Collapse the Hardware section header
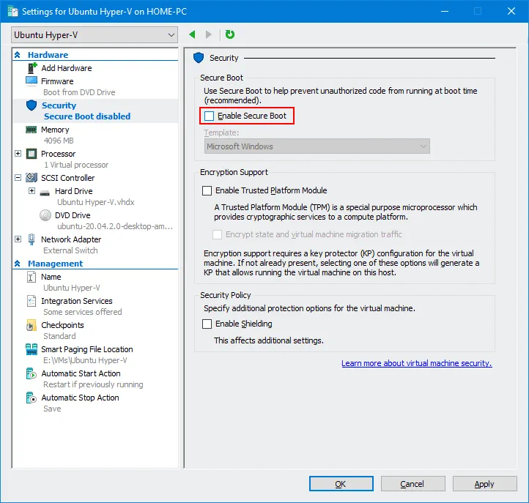Screen dimensions: 529x503 coord(18,55)
